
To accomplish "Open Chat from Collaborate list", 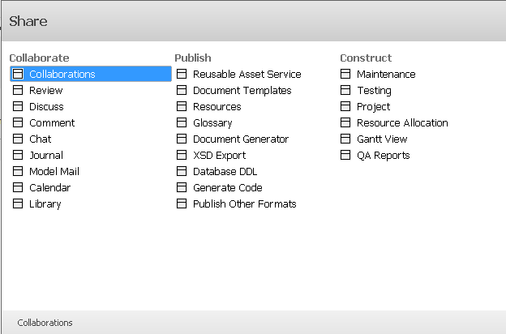I will coord(41,139).
